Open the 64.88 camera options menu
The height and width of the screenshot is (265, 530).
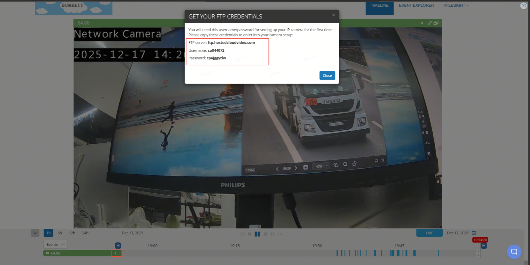pyautogui.click(x=116, y=253)
